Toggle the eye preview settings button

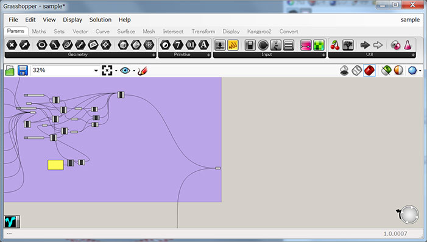[125, 71]
